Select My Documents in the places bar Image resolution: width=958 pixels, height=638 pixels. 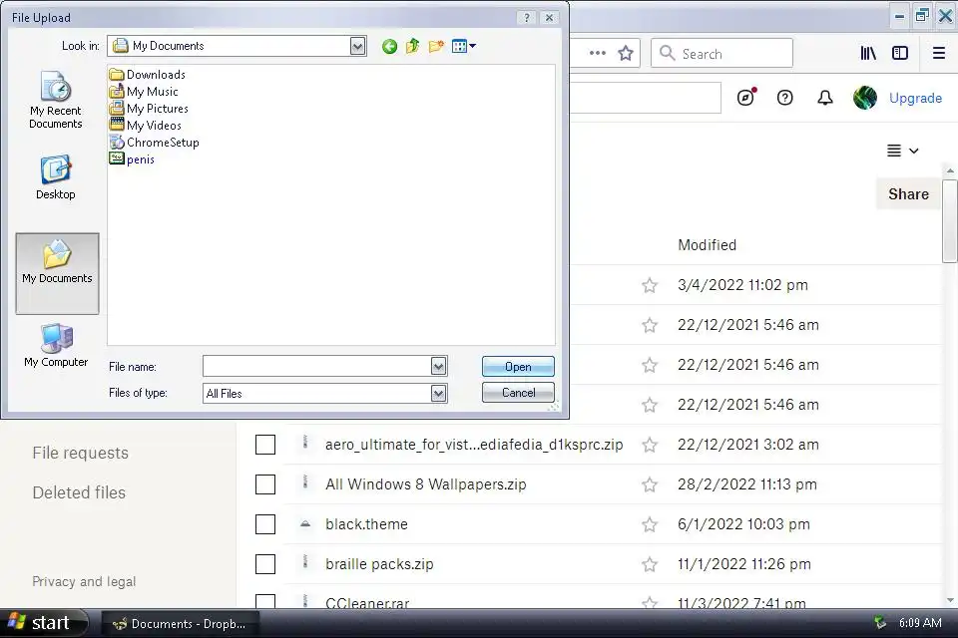click(58, 273)
